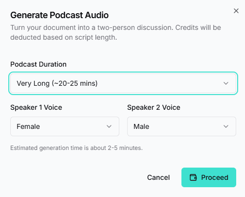Click the Cancel button
Image resolution: width=245 pixels, height=197 pixels.
[x=158, y=177]
